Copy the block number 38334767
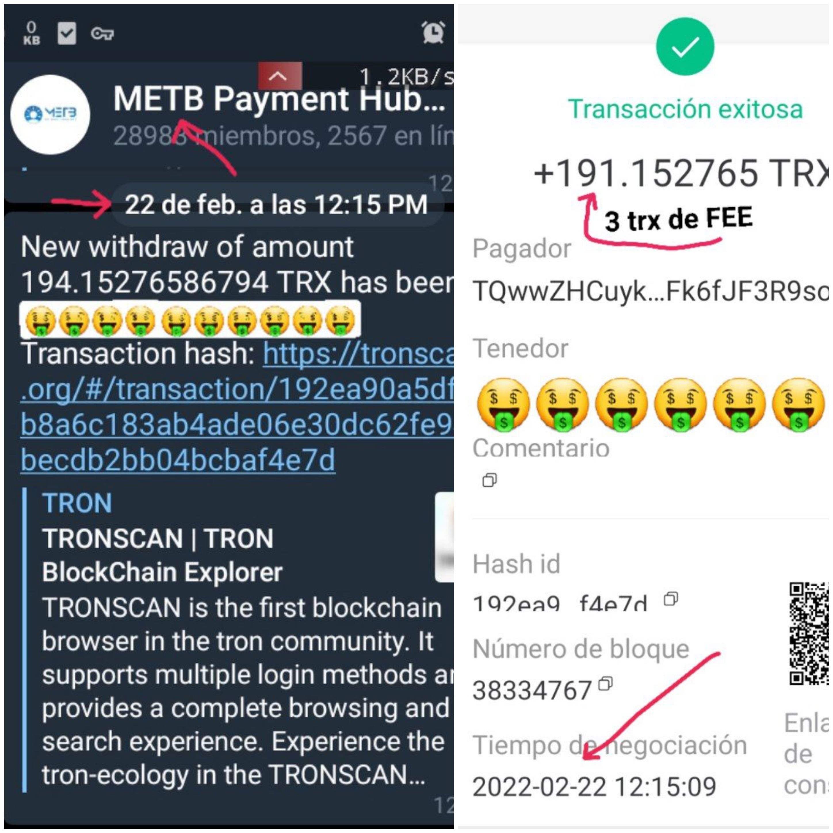 [x=606, y=684]
